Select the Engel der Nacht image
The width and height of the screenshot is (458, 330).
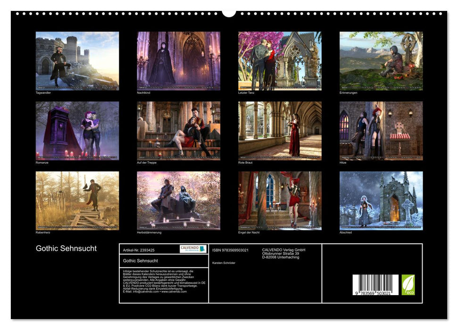click(280, 201)
